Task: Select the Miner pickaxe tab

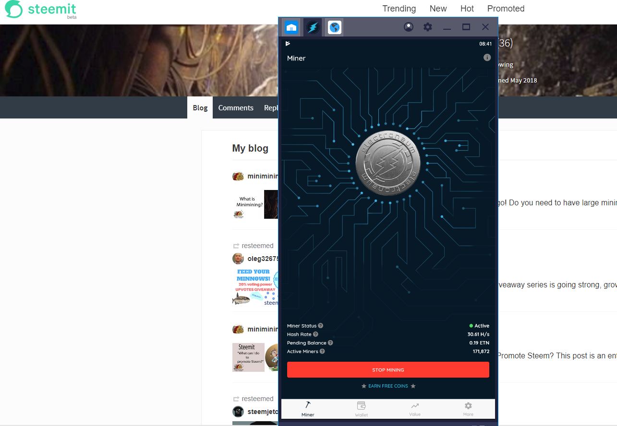Action: (308, 409)
